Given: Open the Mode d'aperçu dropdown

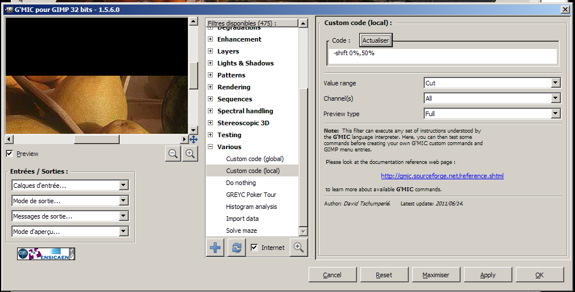Looking at the screenshot, I should 70,232.
